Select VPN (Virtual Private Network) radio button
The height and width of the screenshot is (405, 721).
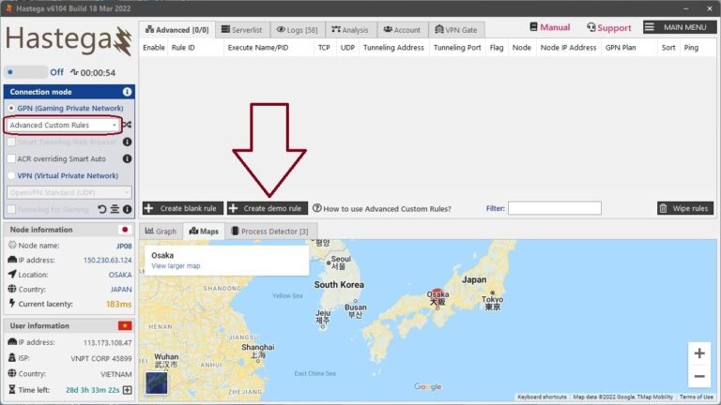pyautogui.click(x=11, y=175)
